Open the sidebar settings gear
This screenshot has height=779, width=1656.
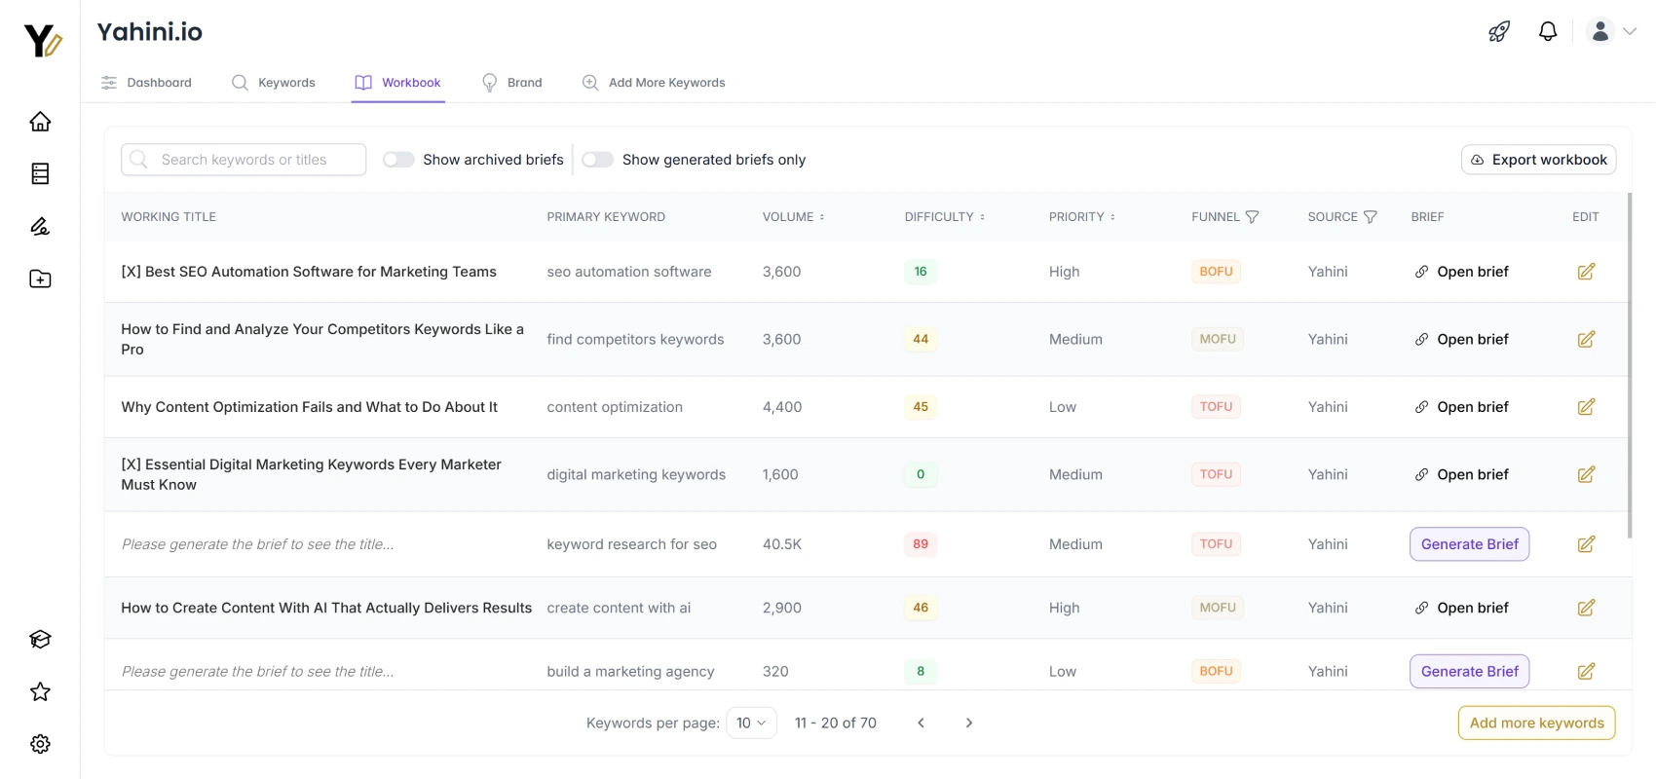pos(40,744)
